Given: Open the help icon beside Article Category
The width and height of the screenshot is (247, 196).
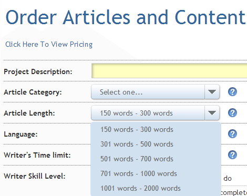Looking at the screenshot, I should (x=232, y=92).
